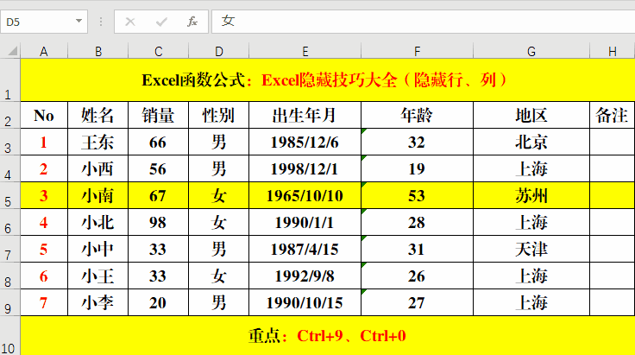The image size is (635, 355).
Task: Select row 10 header
Action: point(9,335)
